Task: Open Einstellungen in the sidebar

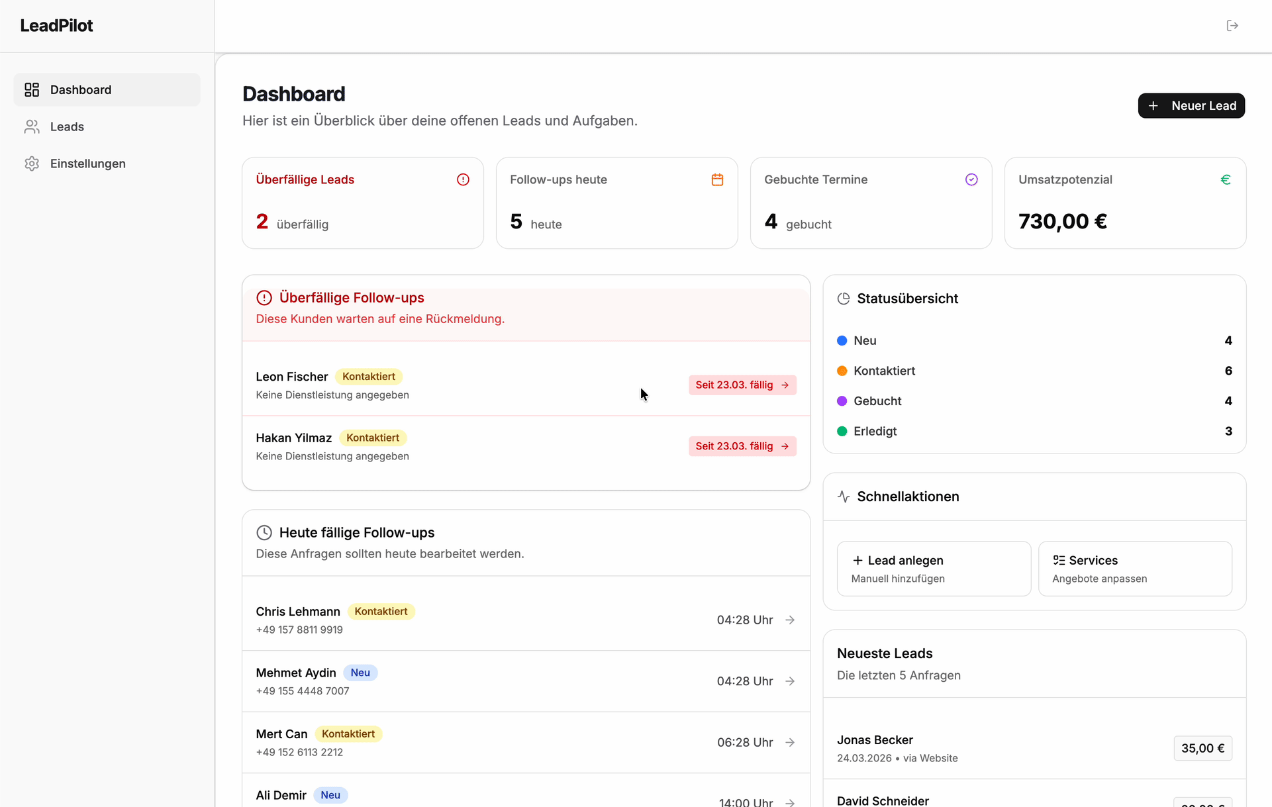Action: (x=87, y=164)
